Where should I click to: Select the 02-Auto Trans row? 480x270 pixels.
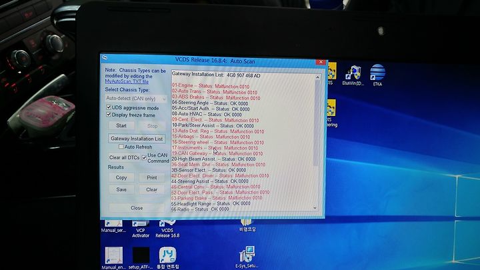(x=214, y=91)
